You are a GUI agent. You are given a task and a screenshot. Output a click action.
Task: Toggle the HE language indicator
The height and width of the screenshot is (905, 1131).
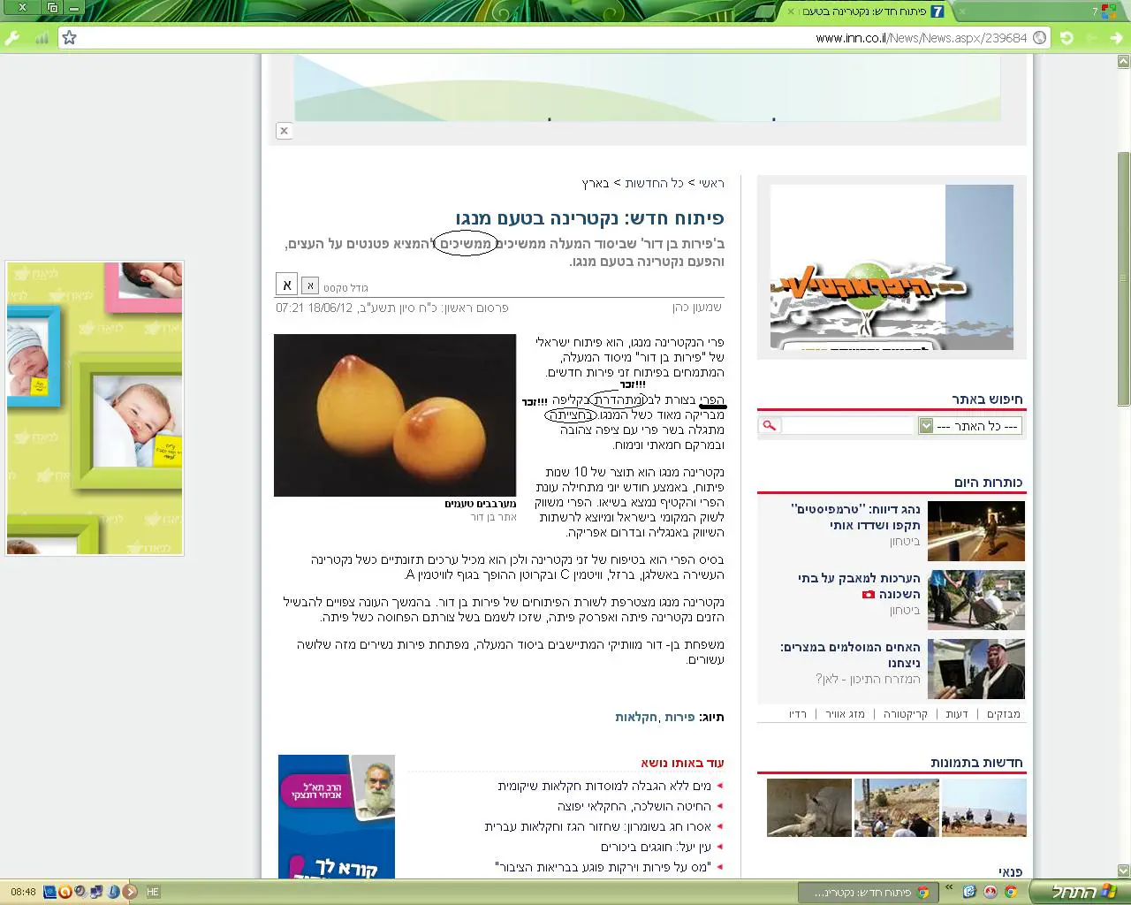[153, 892]
